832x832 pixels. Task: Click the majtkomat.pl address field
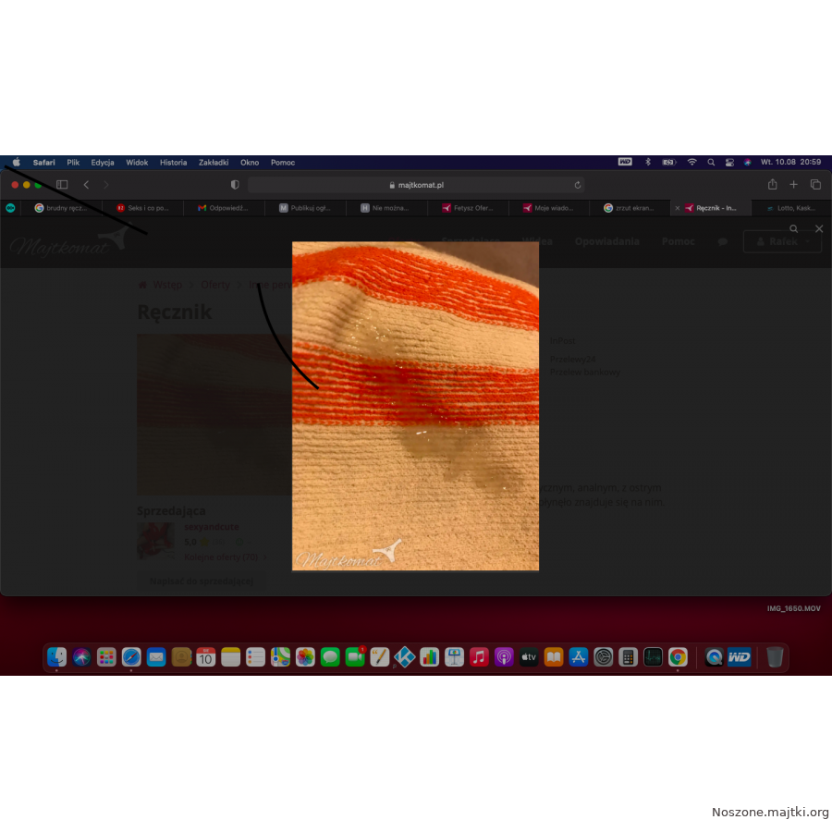pyautogui.click(x=416, y=185)
